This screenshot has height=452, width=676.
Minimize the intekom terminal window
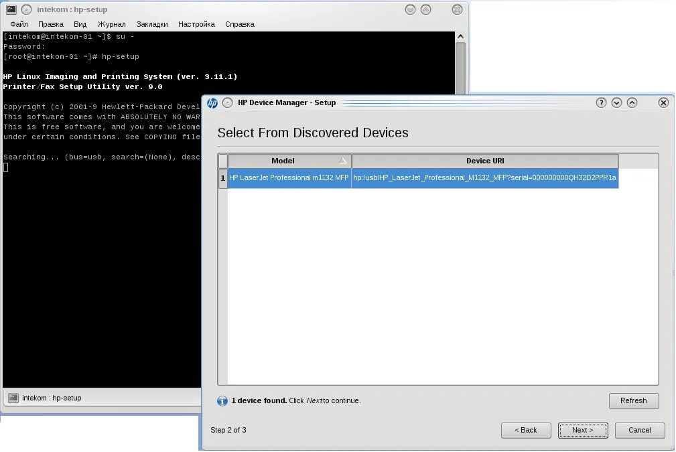pyautogui.click(x=410, y=9)
